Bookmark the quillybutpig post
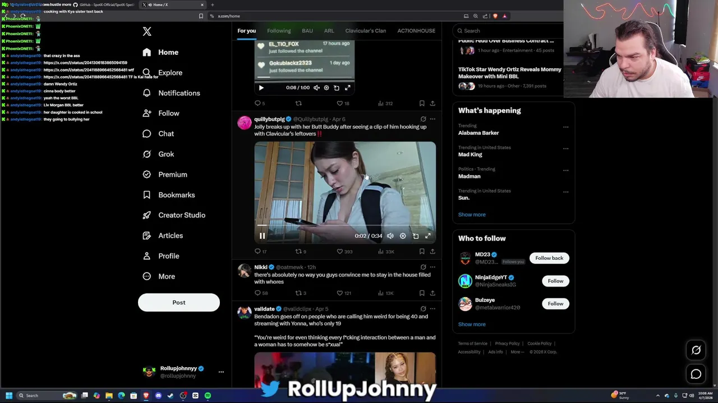Image resolution: width=718 pixels, height=403 pixels. pyautogui.click(x=422, y=251)
